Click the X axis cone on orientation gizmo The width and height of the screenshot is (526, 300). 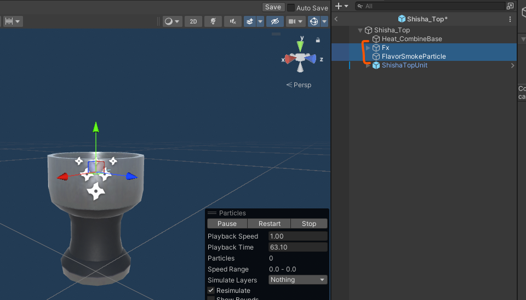pos(290,59)
